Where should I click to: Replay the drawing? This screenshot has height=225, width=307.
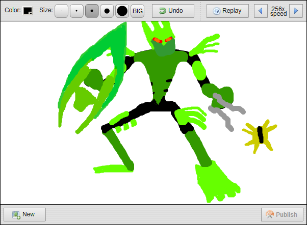227,11
